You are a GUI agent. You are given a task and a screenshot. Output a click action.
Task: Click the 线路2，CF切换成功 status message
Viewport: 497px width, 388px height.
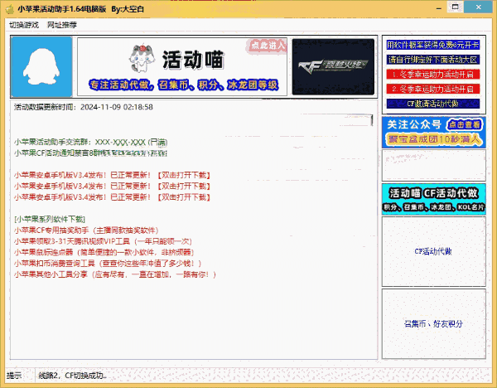(x=73, y=376)
